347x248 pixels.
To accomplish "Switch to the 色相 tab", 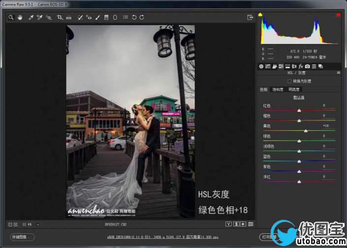I will click(x=264, y=89).
